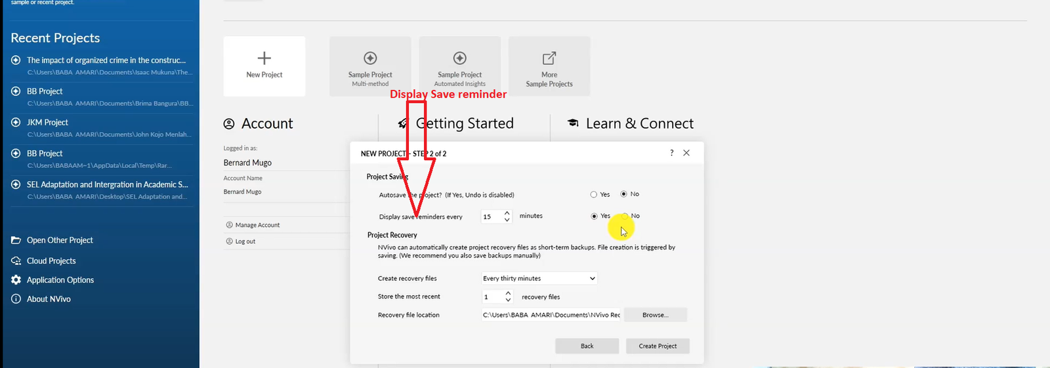Click the Back button in the dialog
1050x368 pixels.
pyautogui.click(x=587, y=346)
